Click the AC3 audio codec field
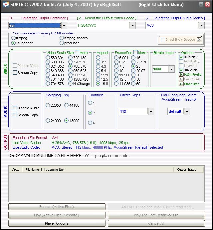Viewport: 213px width, 230px height. pyautogui.click(x=172, y=26)
